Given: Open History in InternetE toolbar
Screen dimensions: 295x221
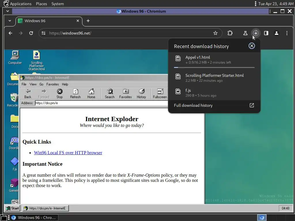Looking at the screenshot, I should pyautogui.click(x=141, y=94).
